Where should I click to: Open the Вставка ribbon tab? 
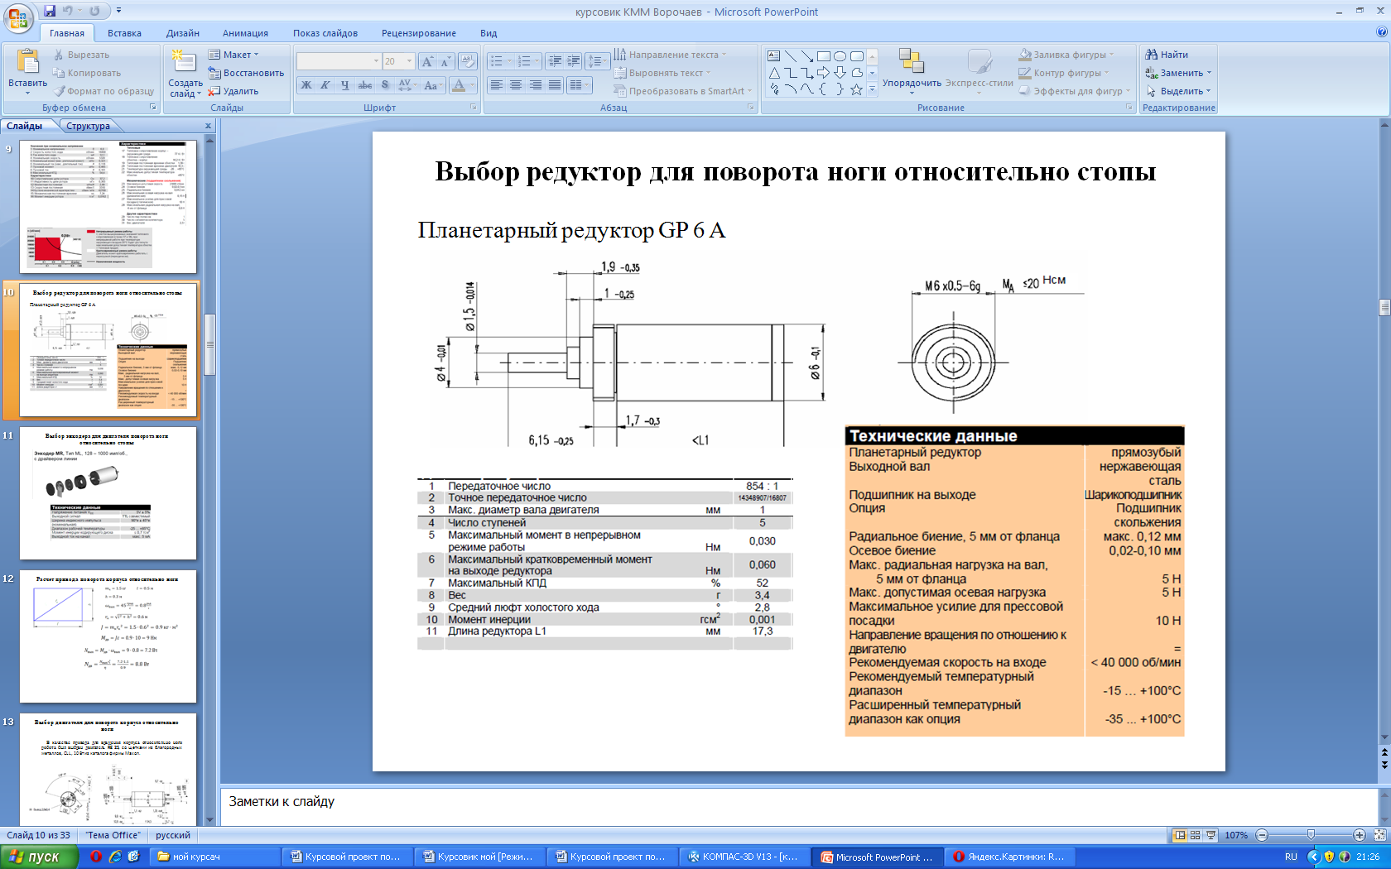[124, 33]
